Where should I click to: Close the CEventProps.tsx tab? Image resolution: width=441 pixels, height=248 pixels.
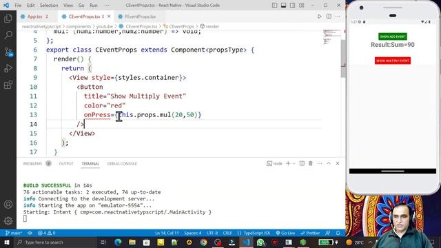click(x=109, y=17)
